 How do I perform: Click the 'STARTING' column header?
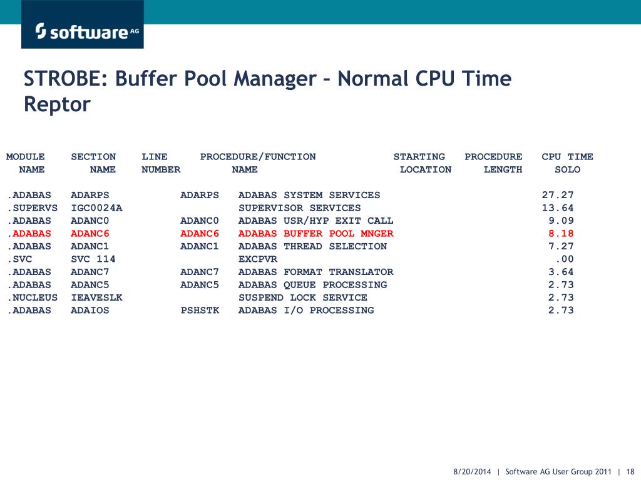point(419,157)
